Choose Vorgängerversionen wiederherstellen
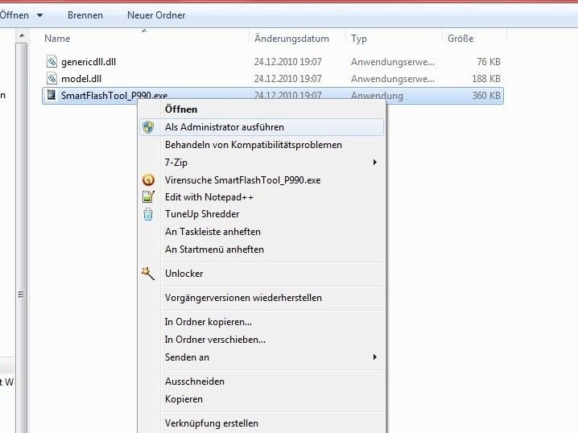The image size is (578, 433). pos(262,298)
